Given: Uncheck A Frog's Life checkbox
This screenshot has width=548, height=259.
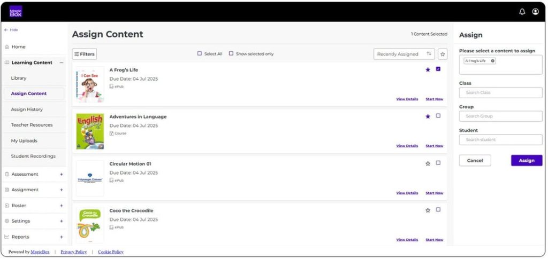Looking at the screenshot, I should [438, 69].
